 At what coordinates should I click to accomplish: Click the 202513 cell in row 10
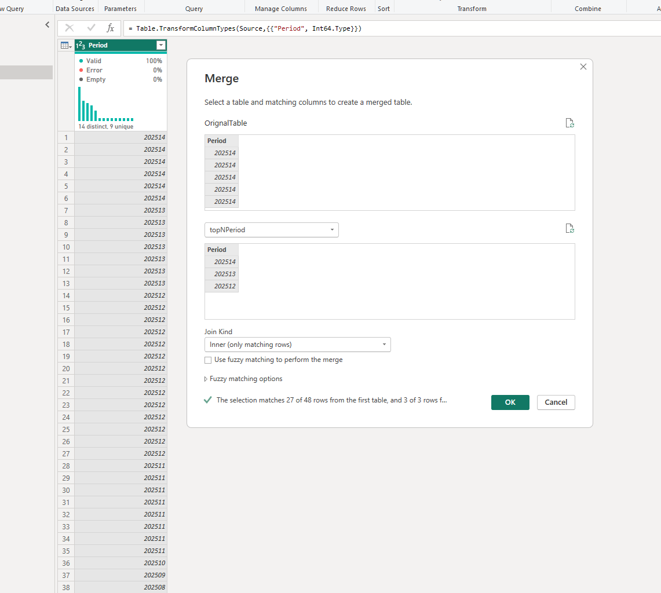[121, 247]
